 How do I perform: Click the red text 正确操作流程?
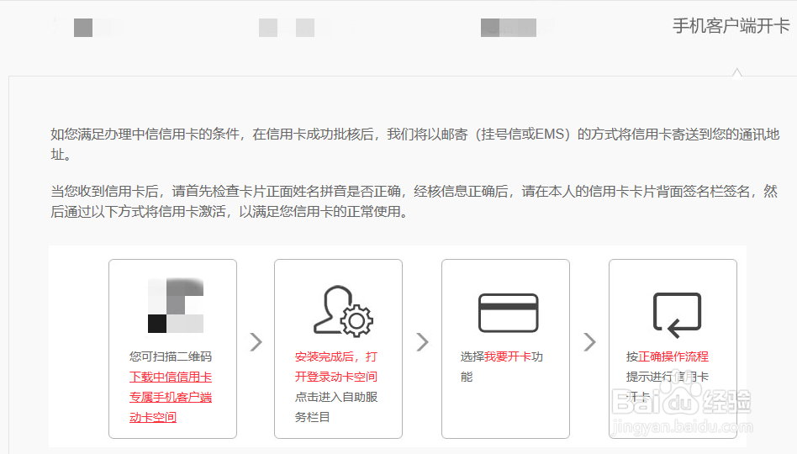point(673,357)
